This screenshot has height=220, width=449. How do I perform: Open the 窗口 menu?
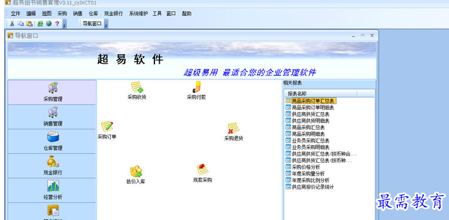[x=171, y=14]
